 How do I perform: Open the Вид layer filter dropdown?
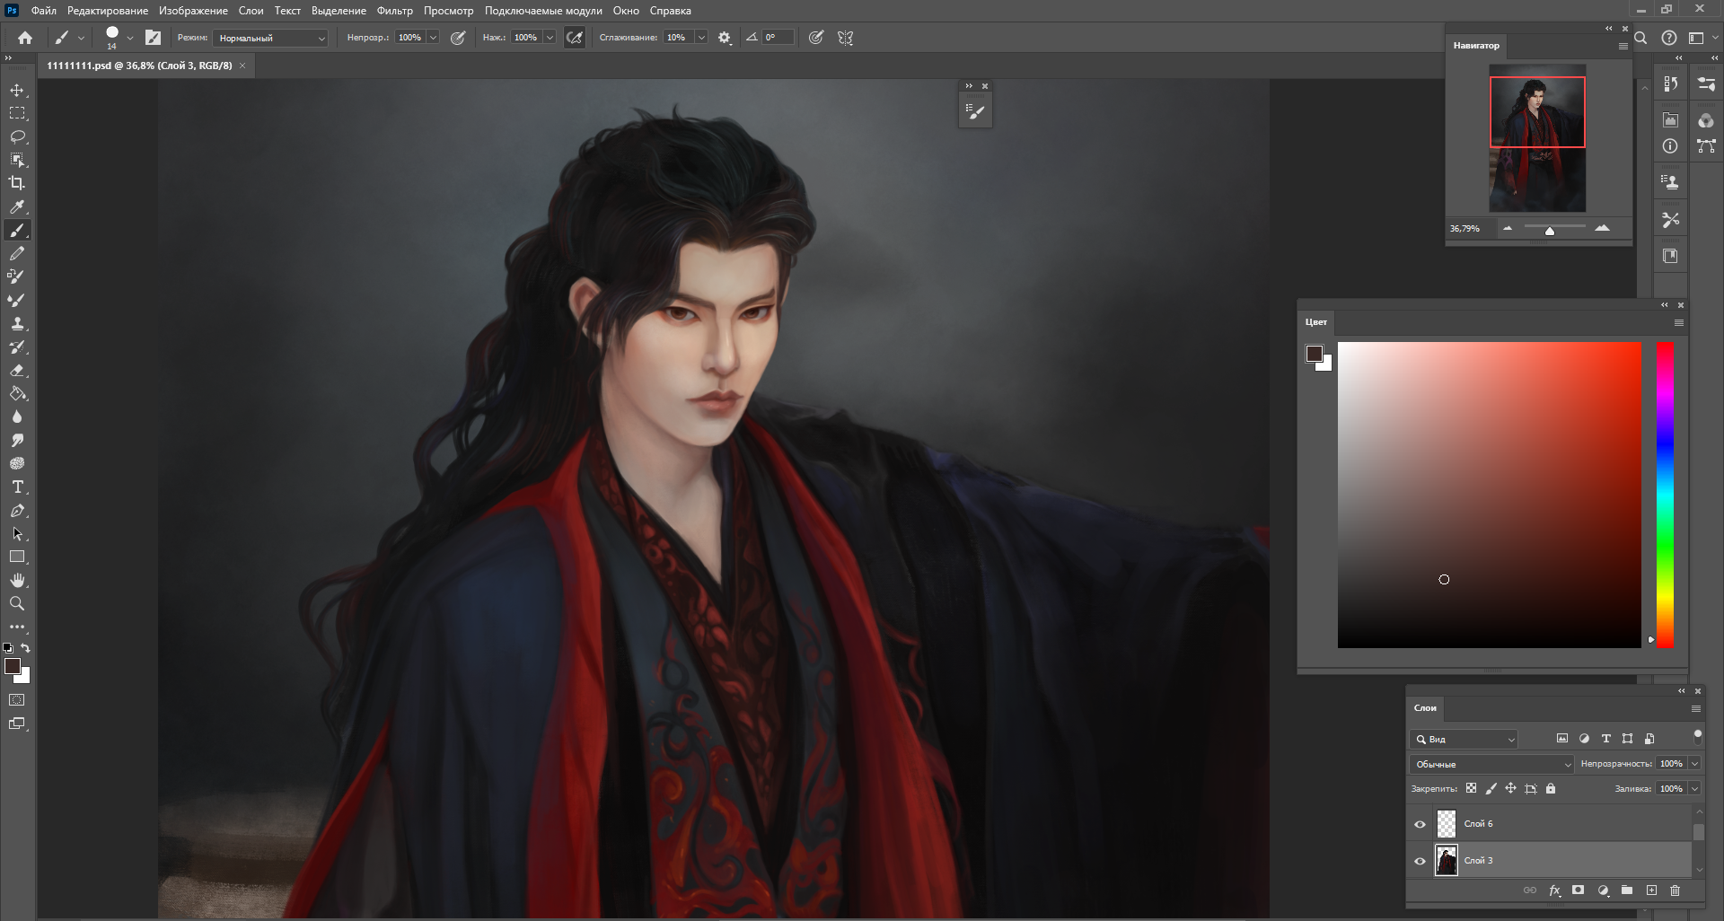(1464, 739)
